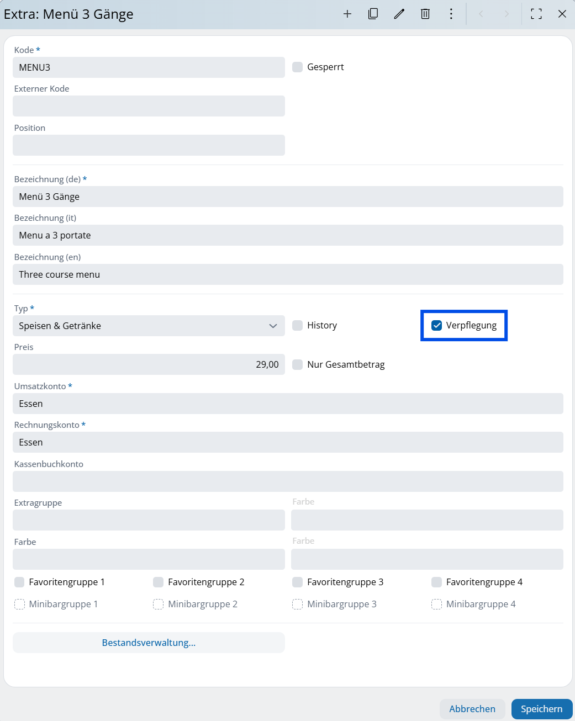575x721 pixels.
Task: Click the Kode field containing MENU3
Action: (x=149, y=67)
